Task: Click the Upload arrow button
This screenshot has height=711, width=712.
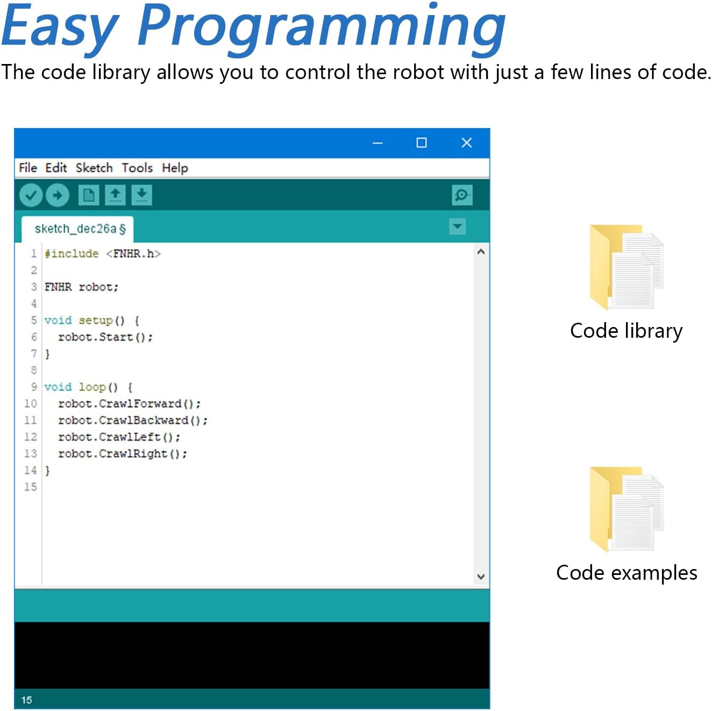Action: 58,195
